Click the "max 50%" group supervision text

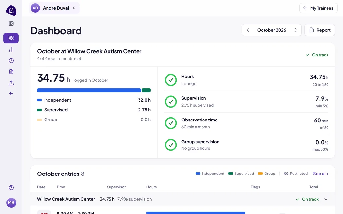tap(320, 149)
